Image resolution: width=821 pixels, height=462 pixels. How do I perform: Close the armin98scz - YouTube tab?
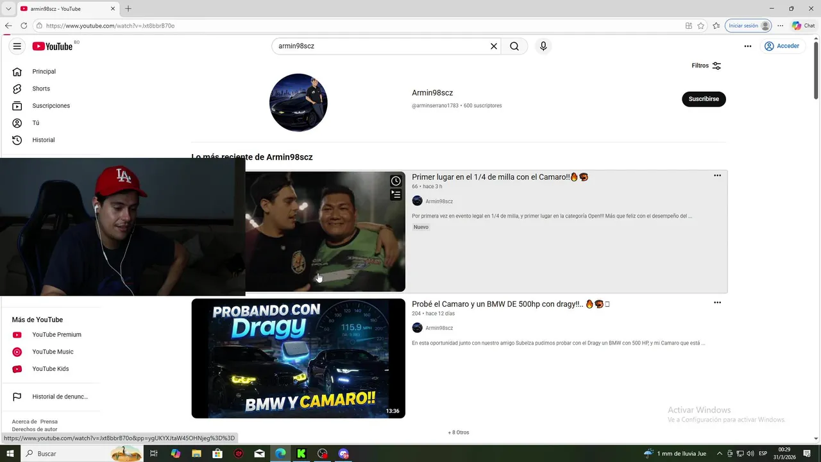113,9
